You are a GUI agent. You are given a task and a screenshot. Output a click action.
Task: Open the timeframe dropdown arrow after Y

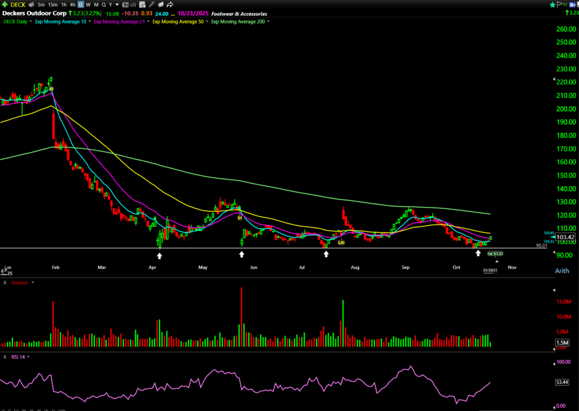click(x=117, y=5)
